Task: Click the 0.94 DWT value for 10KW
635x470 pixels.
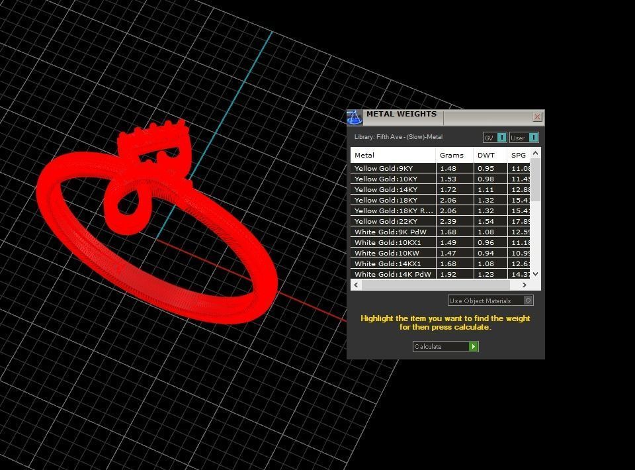Action: click(x=486, y=253)
